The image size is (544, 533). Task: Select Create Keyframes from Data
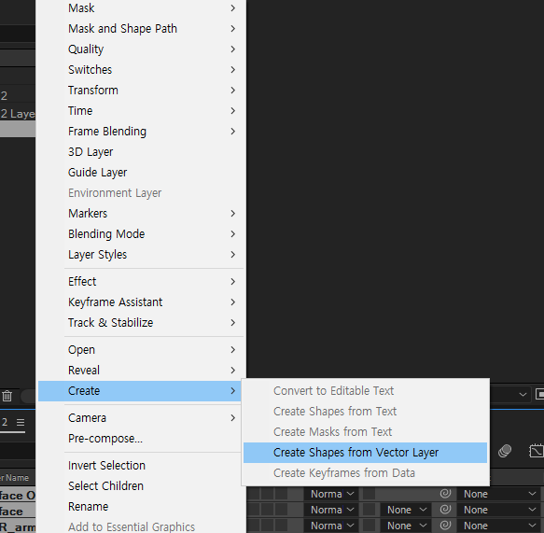365,473
